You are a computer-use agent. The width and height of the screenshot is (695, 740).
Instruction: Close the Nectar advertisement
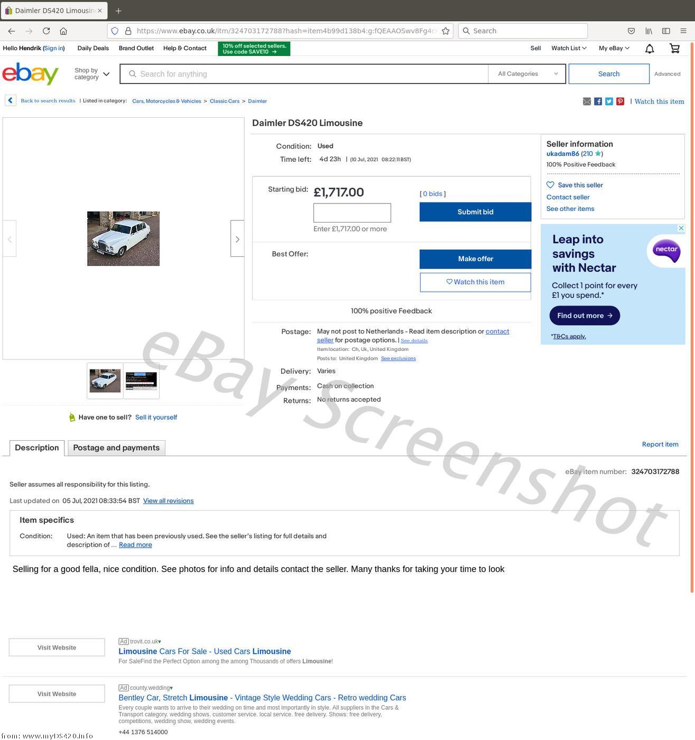click(x=681, y=228)
